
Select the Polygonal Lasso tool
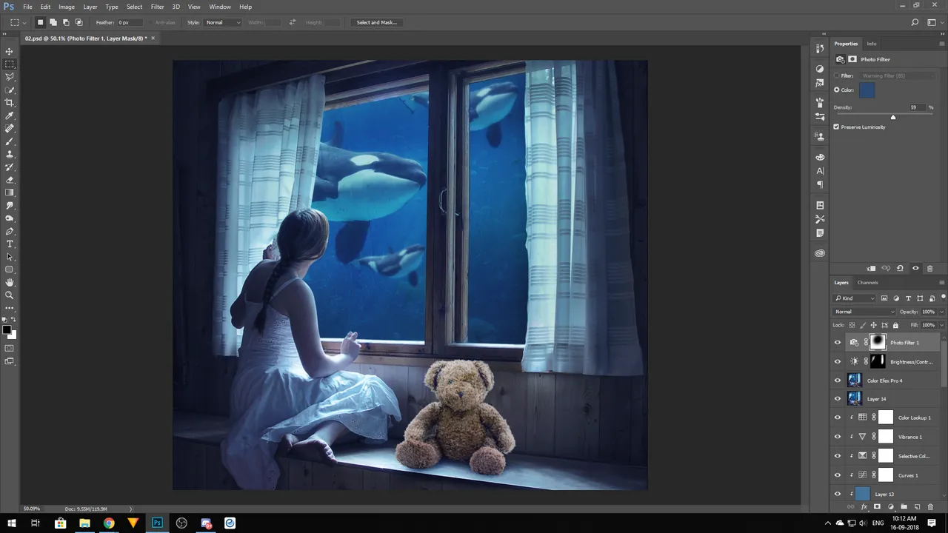tap(10, 77)
